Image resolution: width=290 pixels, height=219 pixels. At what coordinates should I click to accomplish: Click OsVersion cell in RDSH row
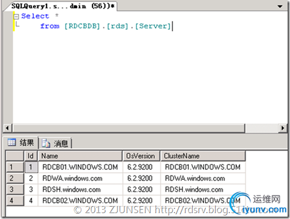pyautogui.click(x=141, y=190)
